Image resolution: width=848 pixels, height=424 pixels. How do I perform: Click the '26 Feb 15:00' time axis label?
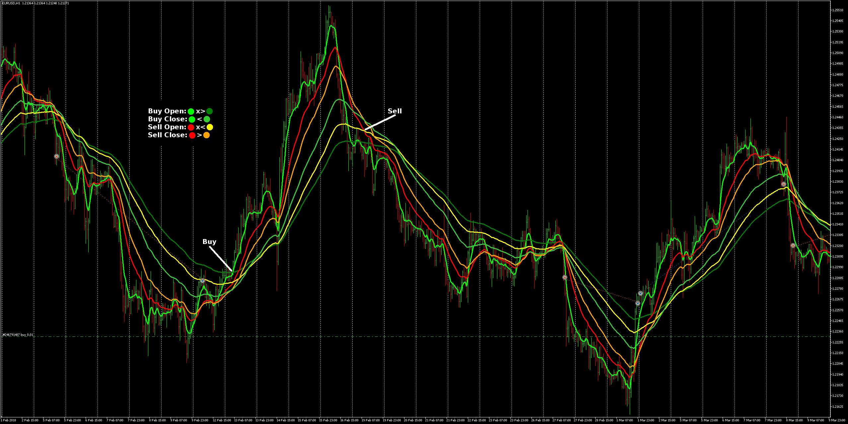(540, 420)
